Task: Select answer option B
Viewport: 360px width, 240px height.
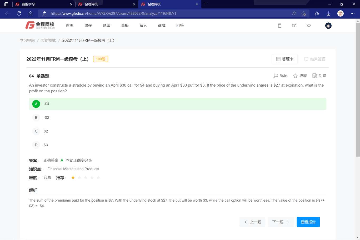Action: tap(36, 118)
